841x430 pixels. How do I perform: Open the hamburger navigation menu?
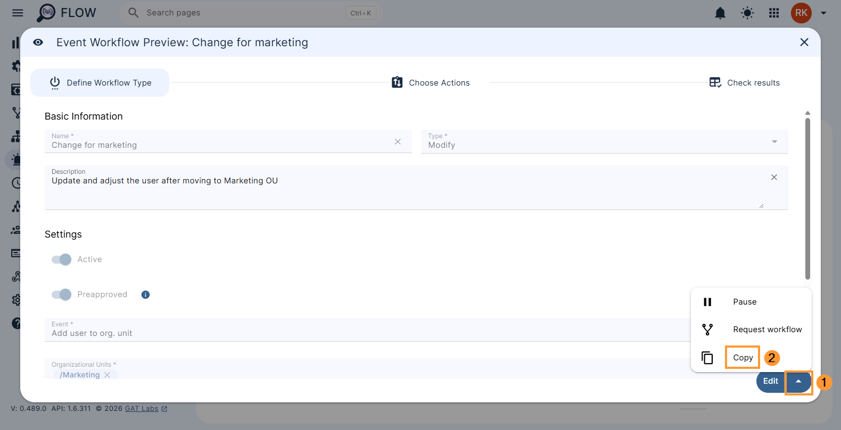tap(18, 13)
